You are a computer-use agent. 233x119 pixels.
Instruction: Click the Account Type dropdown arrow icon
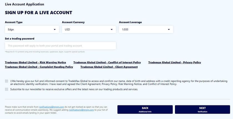(x=54, y=29)
